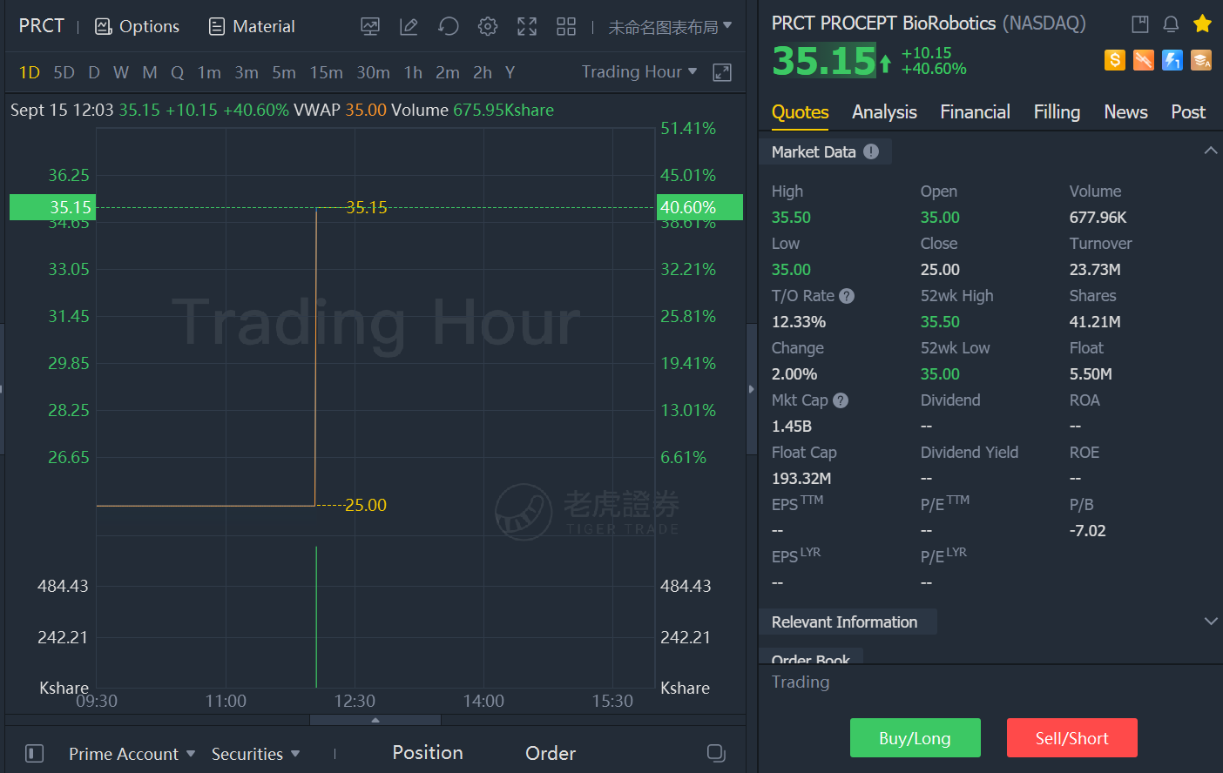Select the Y yearly timeframe

[510, 72]
